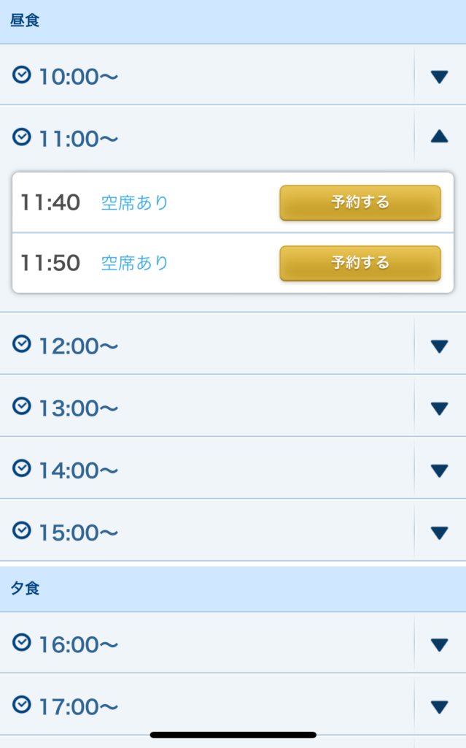Expand the 12:00~ time slot arrow
Screen dimensions: 466x748
pos(439,346)
